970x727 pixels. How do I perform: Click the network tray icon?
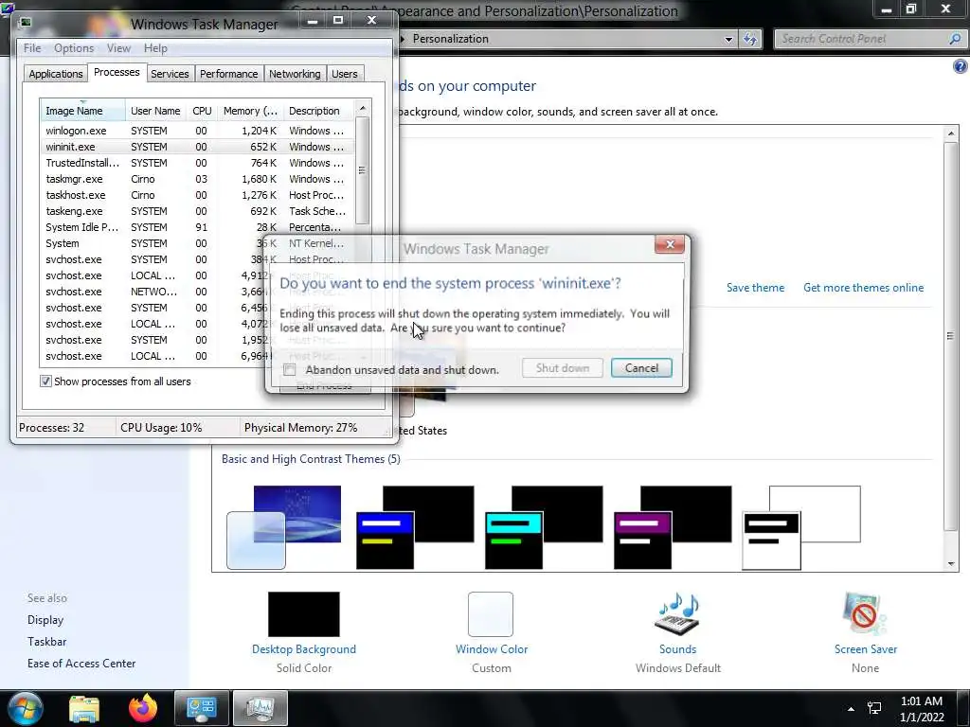coord(874,708)
